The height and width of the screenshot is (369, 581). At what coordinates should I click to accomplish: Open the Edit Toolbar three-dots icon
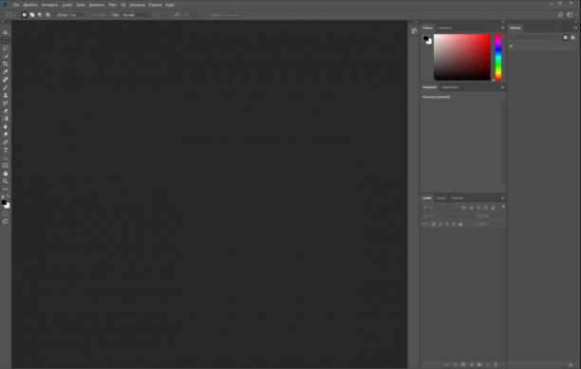click(x=5, y=189)
